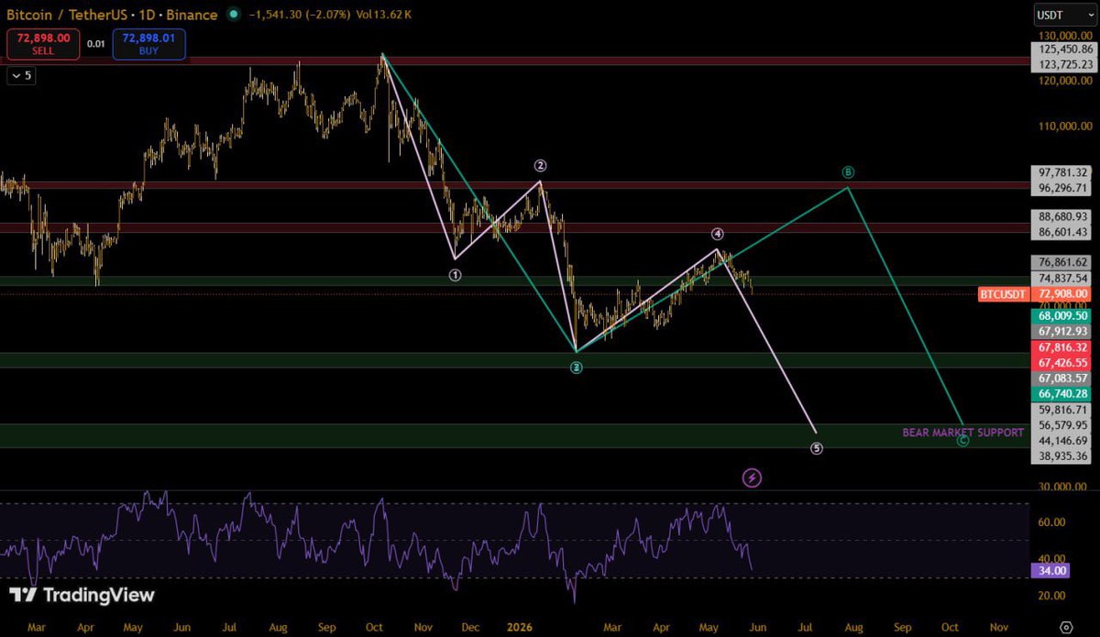The height and width of the screenshot is (637, 1100).
Task: Click the 76,861.62 price label
Action: tap(1061, 261)
